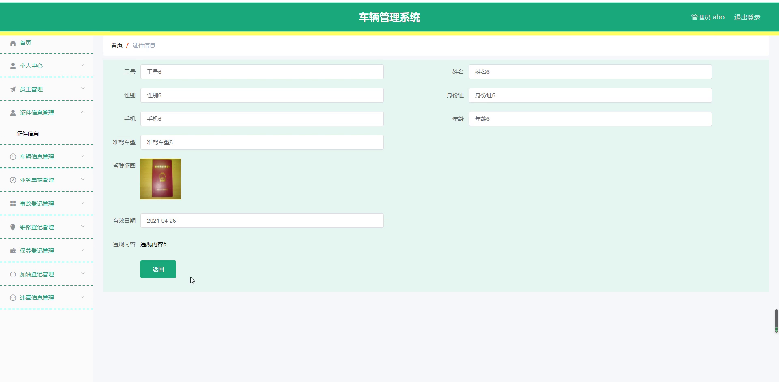Click the 准驾车型 input field

(262, 142)
